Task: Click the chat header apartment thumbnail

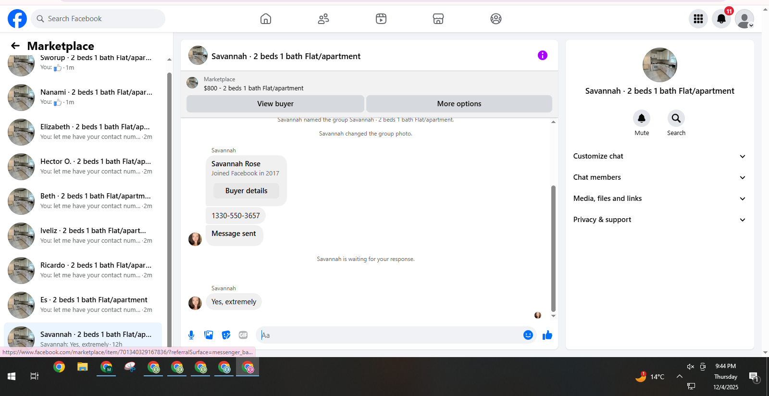Action: click(198, 55)
